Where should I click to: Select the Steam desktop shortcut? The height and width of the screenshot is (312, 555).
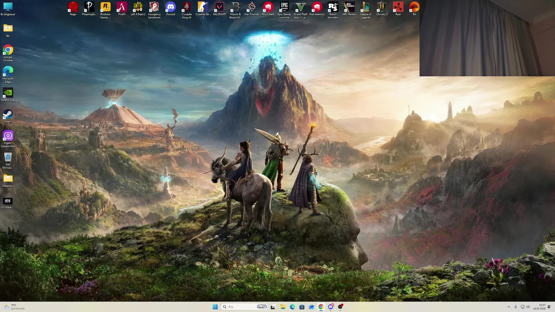(8, 116)
